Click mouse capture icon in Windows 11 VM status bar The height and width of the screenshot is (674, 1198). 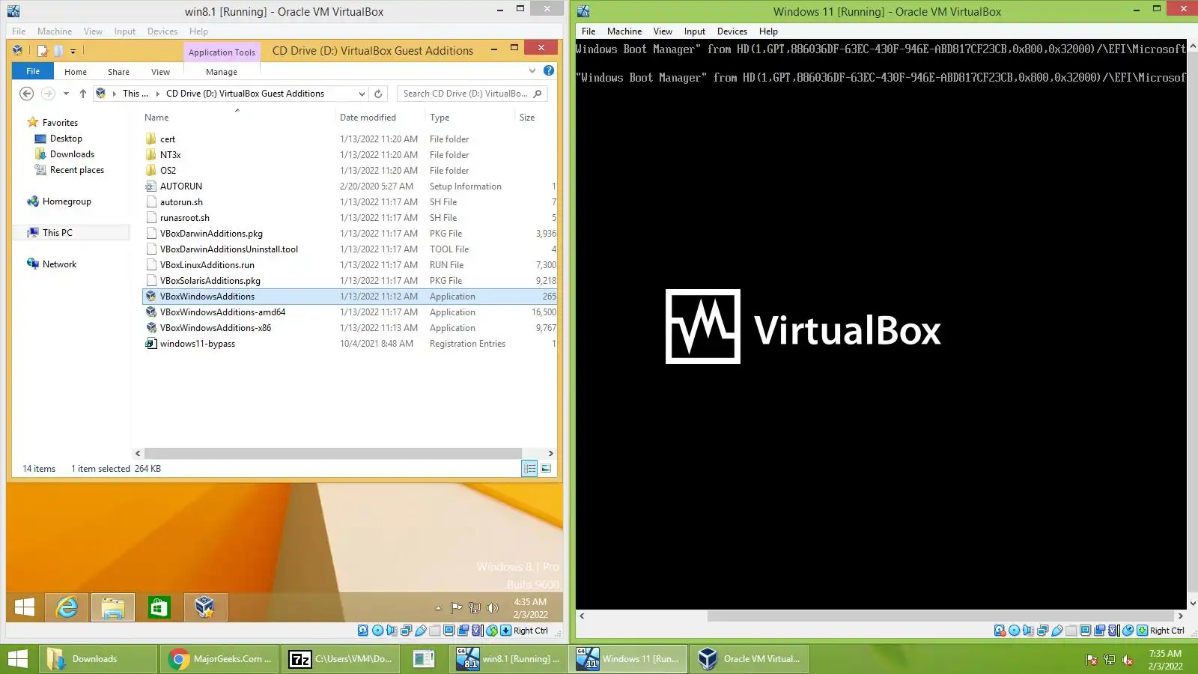1128,631
